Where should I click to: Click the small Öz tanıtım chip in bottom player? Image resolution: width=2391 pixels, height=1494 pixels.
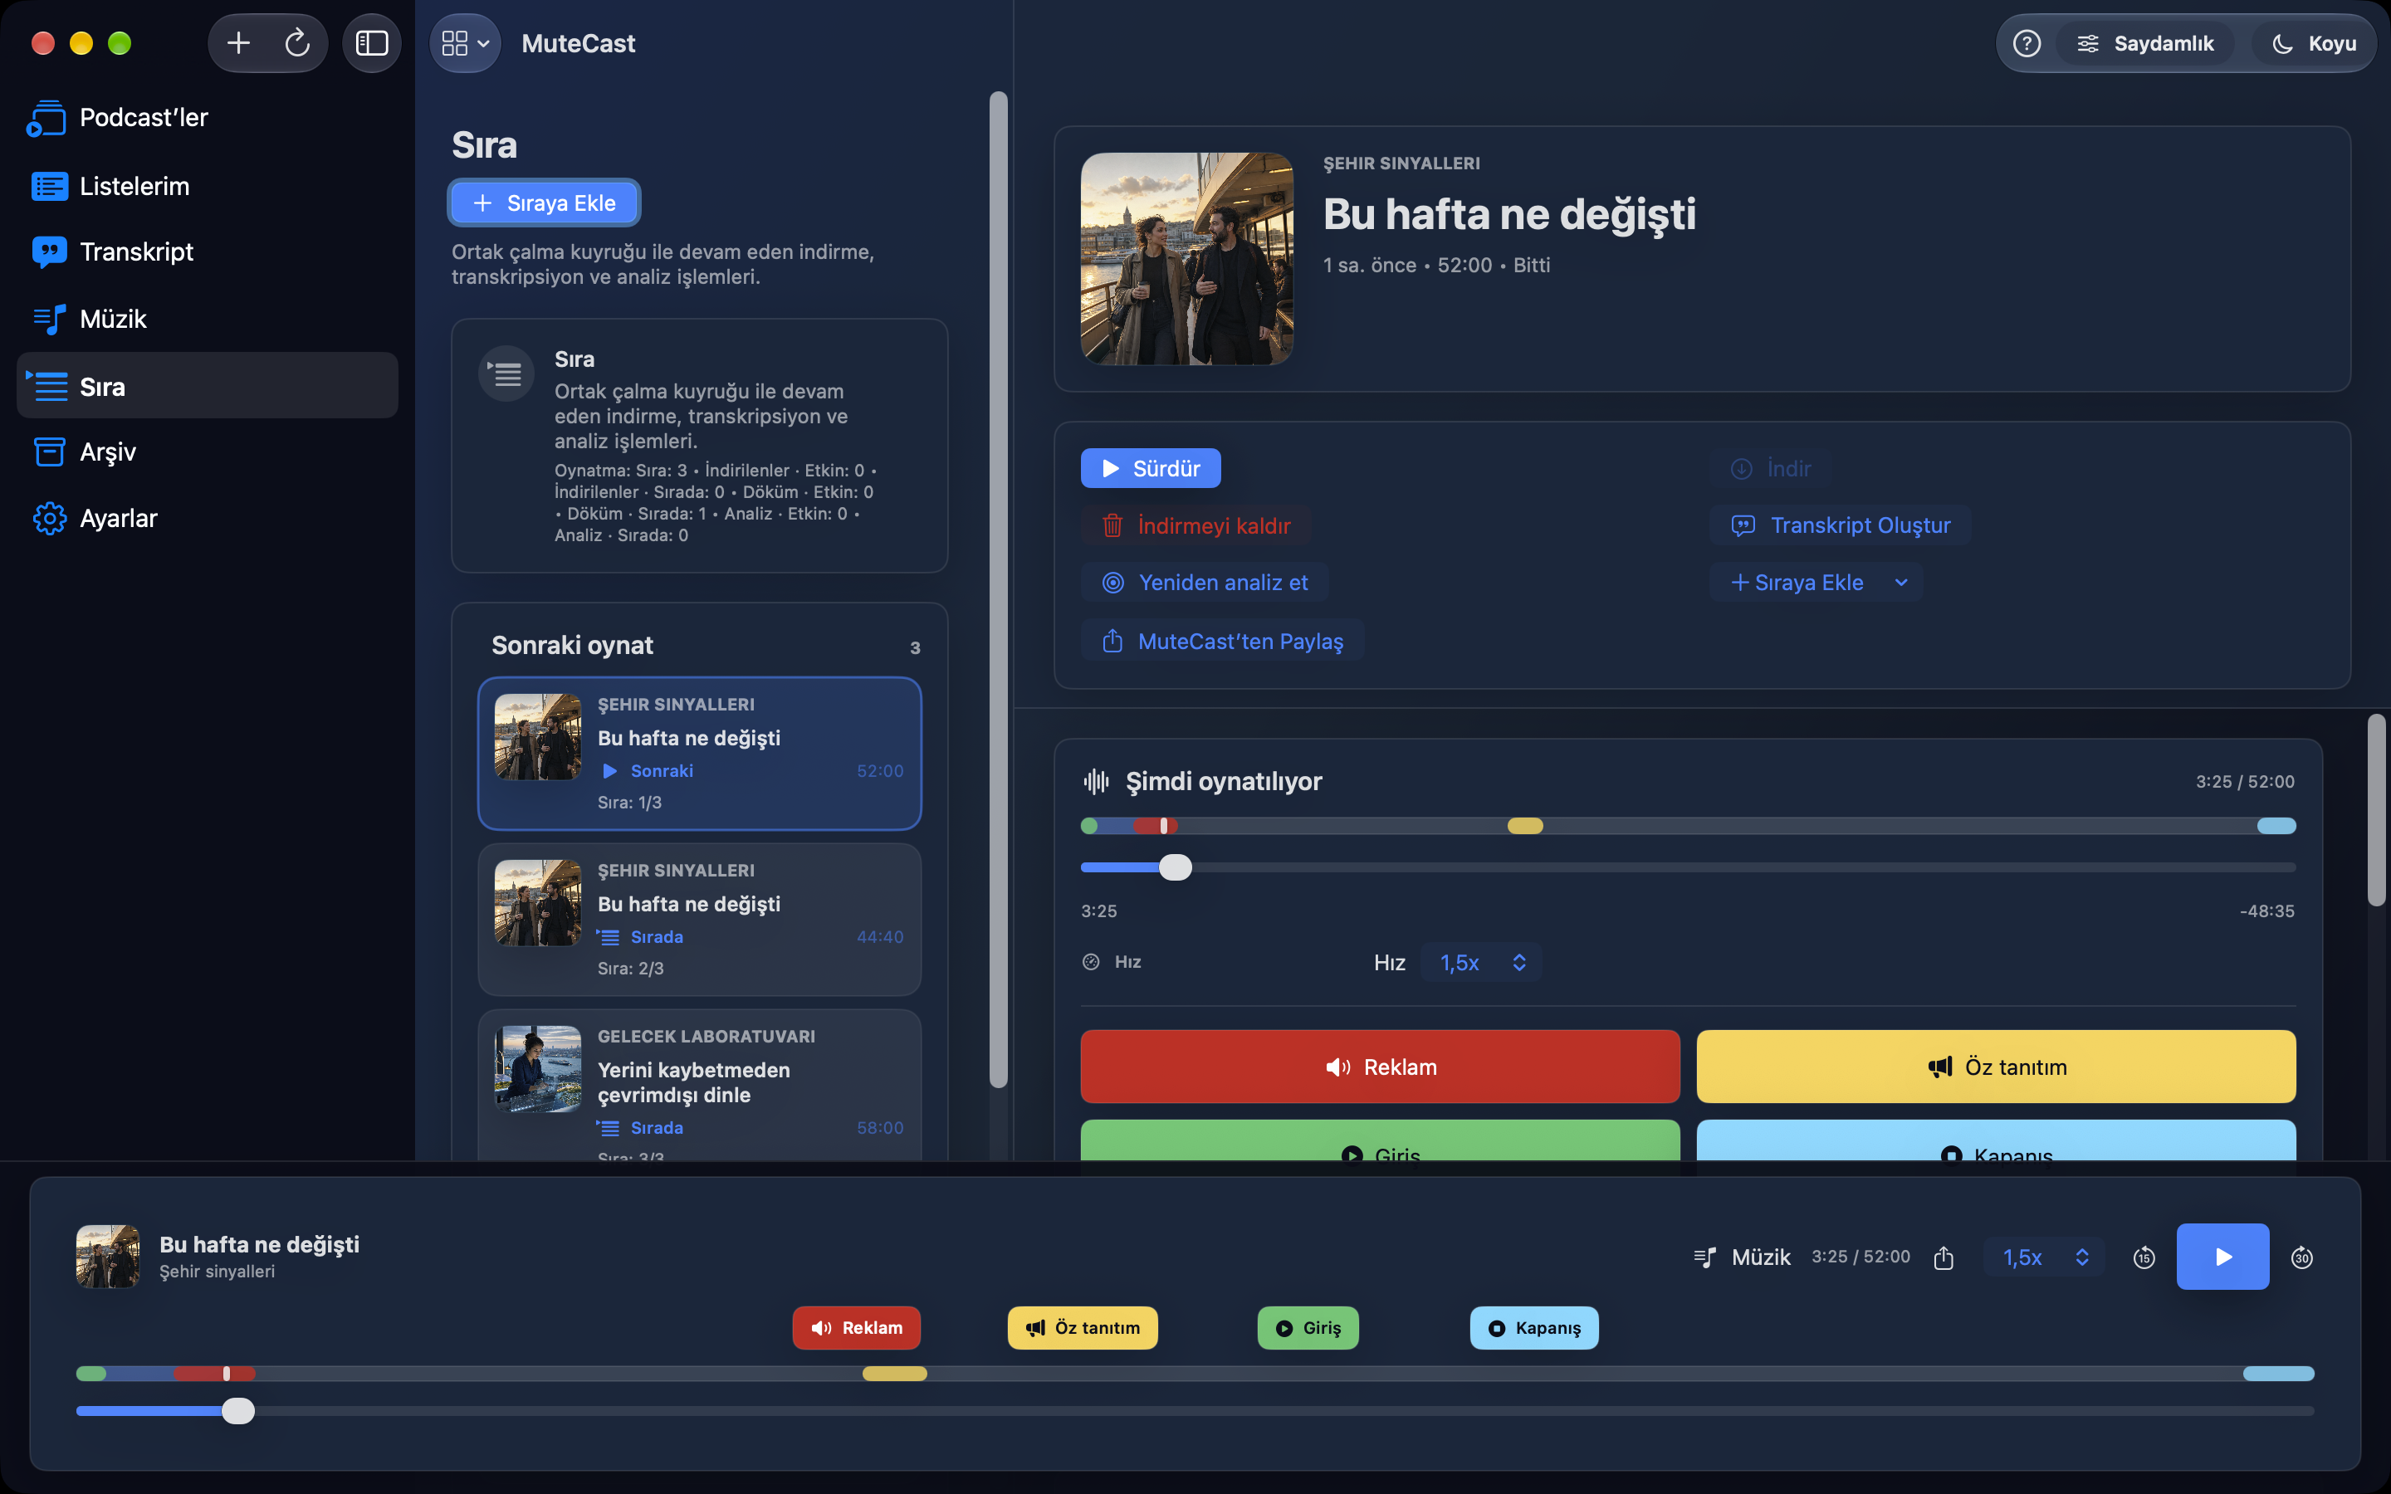[1082, 1328]
